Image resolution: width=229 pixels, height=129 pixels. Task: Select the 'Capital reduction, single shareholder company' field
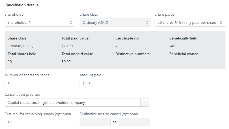pos(72,102)
